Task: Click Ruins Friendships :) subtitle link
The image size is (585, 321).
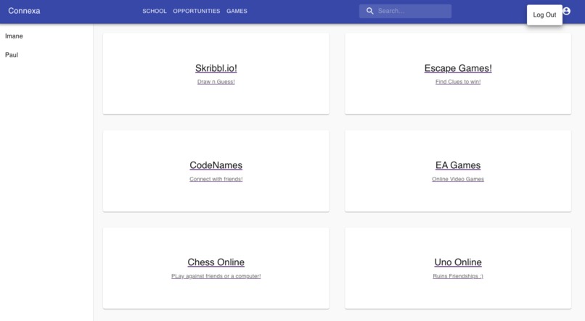Action: (458, 276)
